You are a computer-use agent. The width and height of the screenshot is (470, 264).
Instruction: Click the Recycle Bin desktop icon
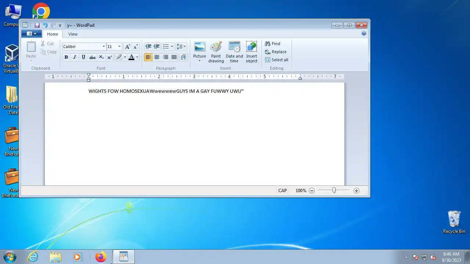(454, 222)
